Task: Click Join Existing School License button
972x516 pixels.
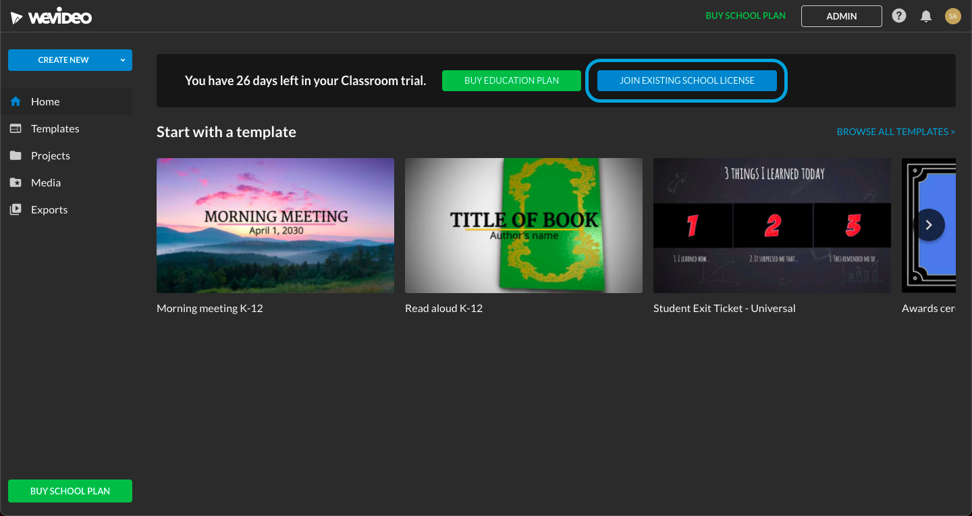Action: (x=687, y=80)
